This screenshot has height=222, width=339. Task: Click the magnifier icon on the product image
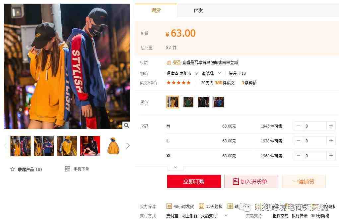click(126, 125)
